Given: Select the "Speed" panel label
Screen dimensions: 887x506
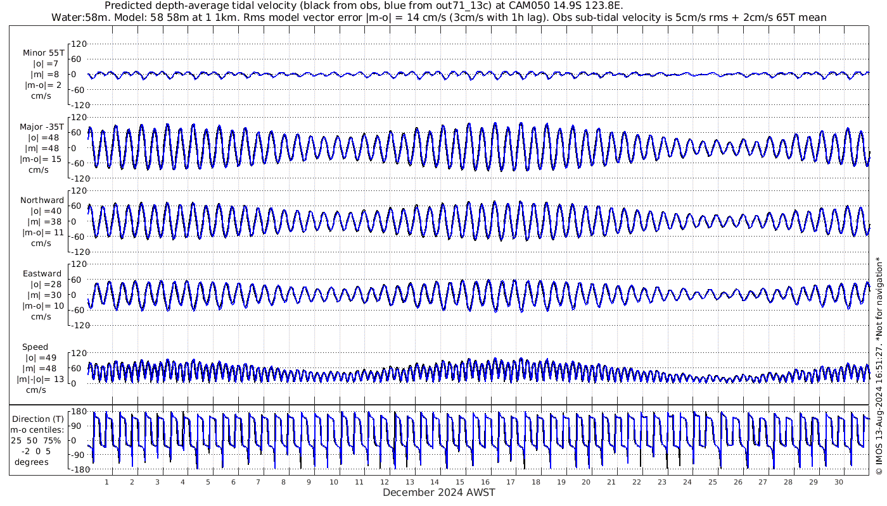Looking at the screenshot, I should (x=35, y=347).
